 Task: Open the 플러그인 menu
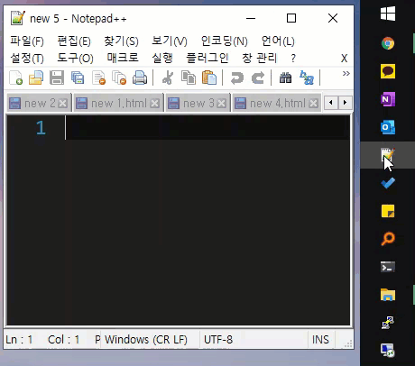click(207, 58)
